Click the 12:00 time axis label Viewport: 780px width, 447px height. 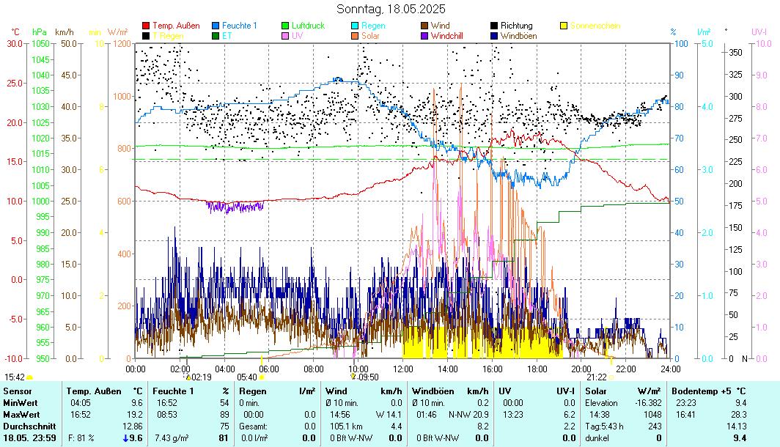(403, 369)
